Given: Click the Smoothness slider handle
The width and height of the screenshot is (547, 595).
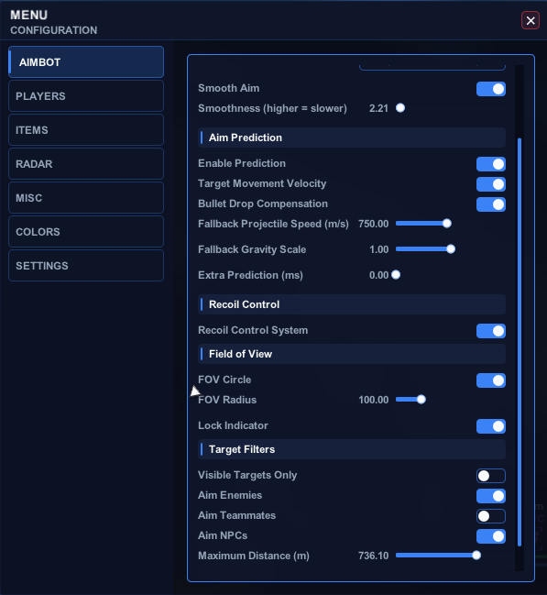Looking at the screenshot, I should 400,108.
